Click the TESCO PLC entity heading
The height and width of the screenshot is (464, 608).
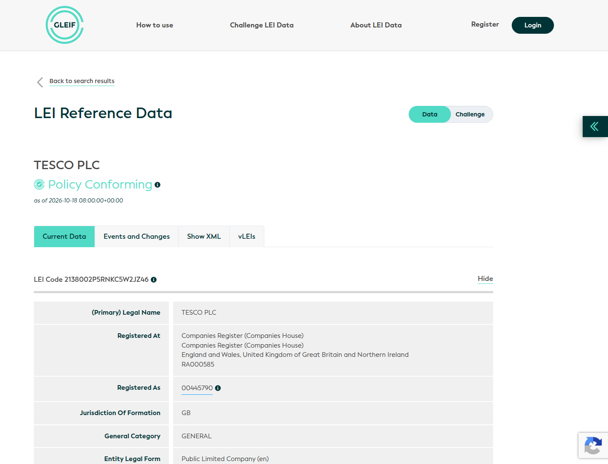tap(67, 165)
